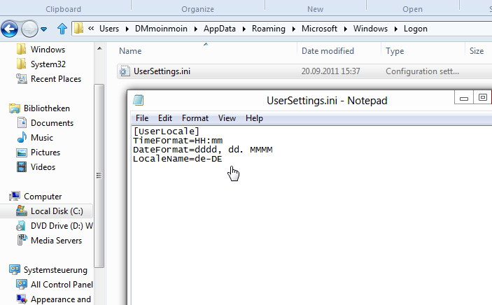The height and width of the screenshot is (305, 492).
Task: Select the UserSettings.ini file icon
Action: tap(125, 71)
